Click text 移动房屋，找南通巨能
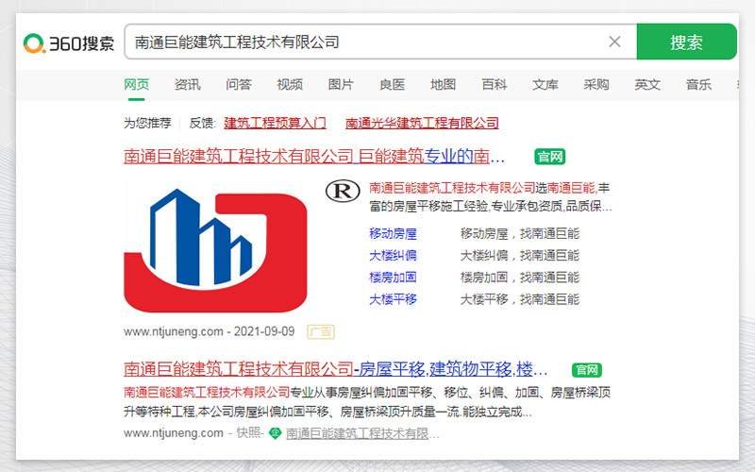Image resolution: width=755 pixels, height=472 pixels. (520, 233)
